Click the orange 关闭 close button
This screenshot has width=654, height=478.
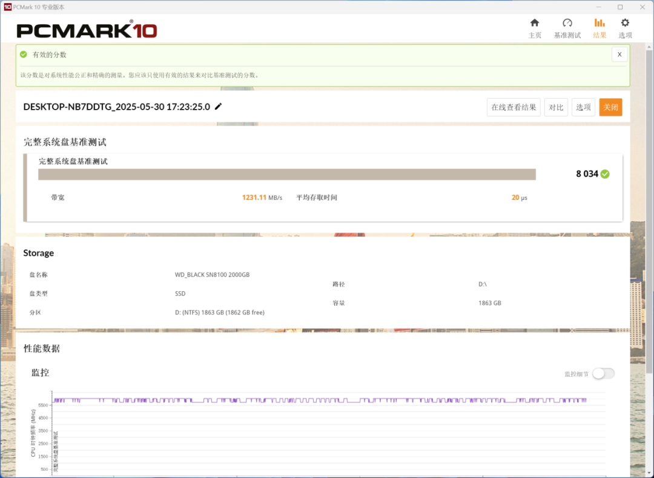[x=610, y=107]
